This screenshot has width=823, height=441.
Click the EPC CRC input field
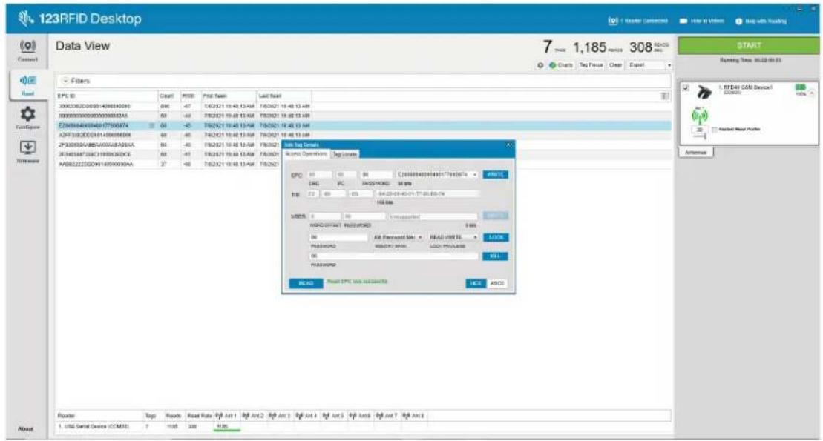coord(319,175)
